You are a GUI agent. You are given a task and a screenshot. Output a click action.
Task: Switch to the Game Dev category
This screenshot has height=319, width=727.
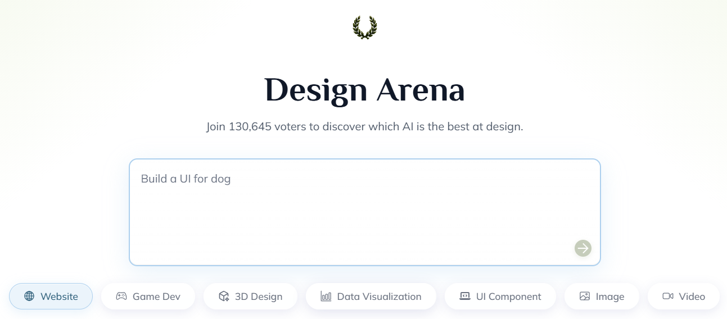point(156,297)
